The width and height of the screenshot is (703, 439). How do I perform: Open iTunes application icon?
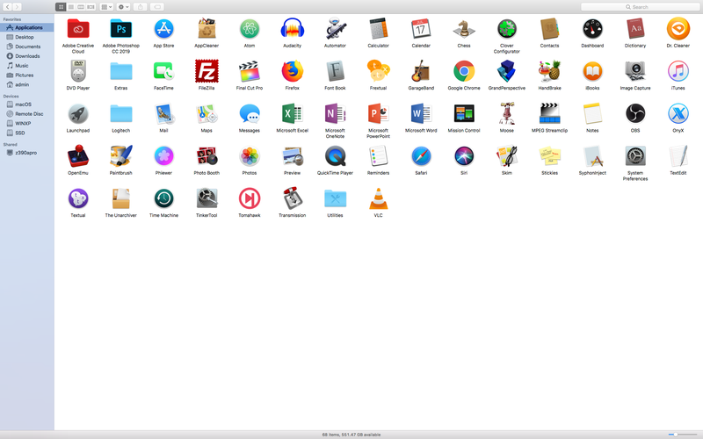(x=678, y=71)
